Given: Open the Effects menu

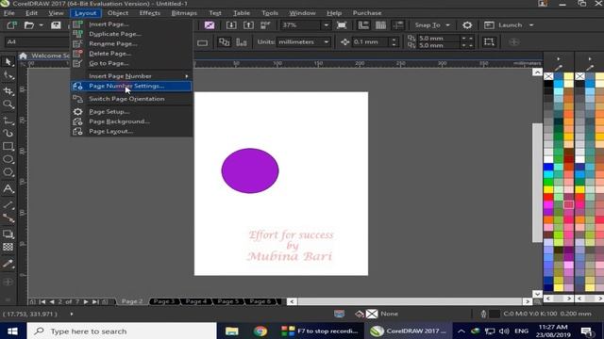Looking at the screenshot, I should [x=149, y=13].
